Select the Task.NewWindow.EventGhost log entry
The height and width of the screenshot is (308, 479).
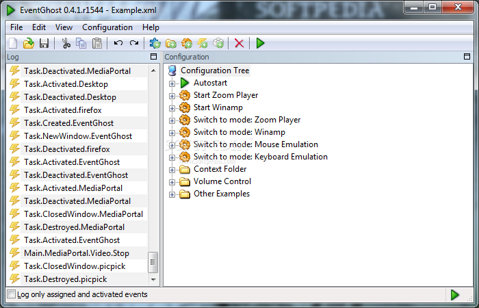[78, 136]
